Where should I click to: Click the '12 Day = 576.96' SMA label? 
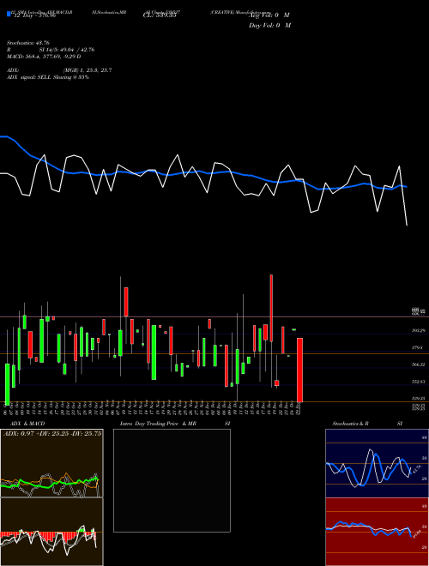pyautogui.click(x=34, y=15)
